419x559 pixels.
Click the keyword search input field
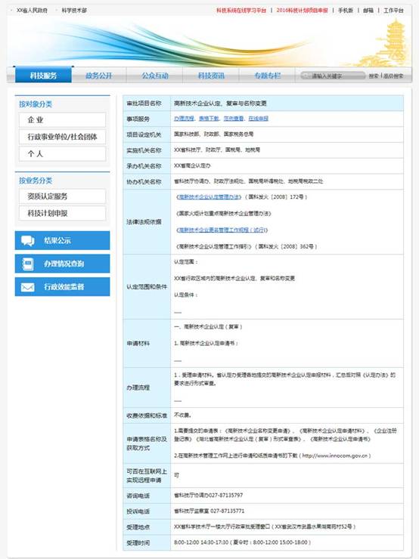(333, 76)
